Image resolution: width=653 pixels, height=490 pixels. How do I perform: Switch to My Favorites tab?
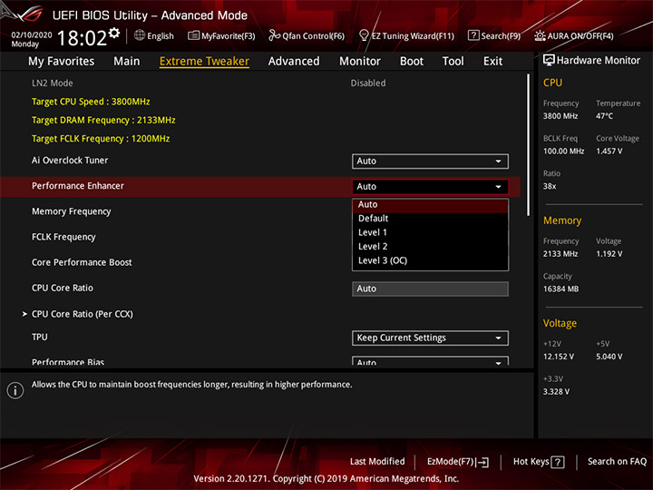tap(62, 62)
